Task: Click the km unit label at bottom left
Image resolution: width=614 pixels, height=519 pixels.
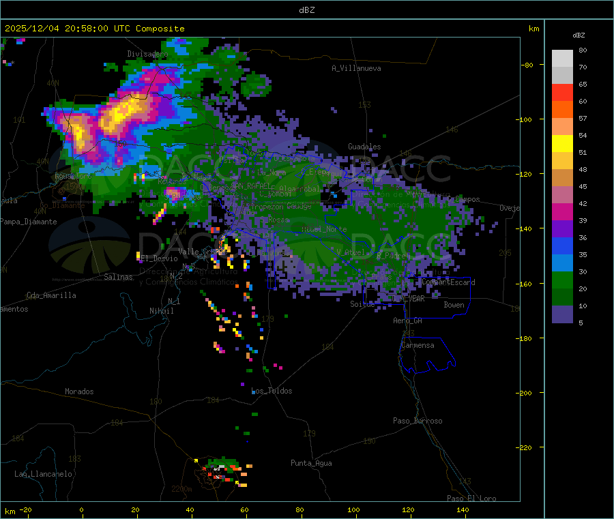Action: pos(10,511)
